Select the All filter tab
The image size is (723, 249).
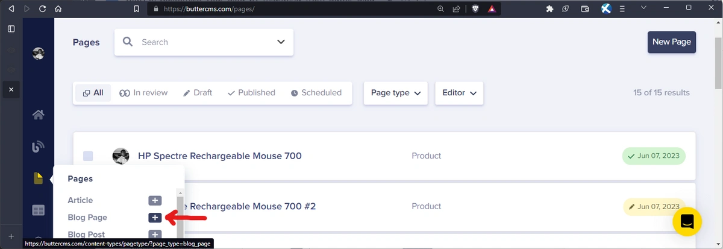click(x=93, y=93)
